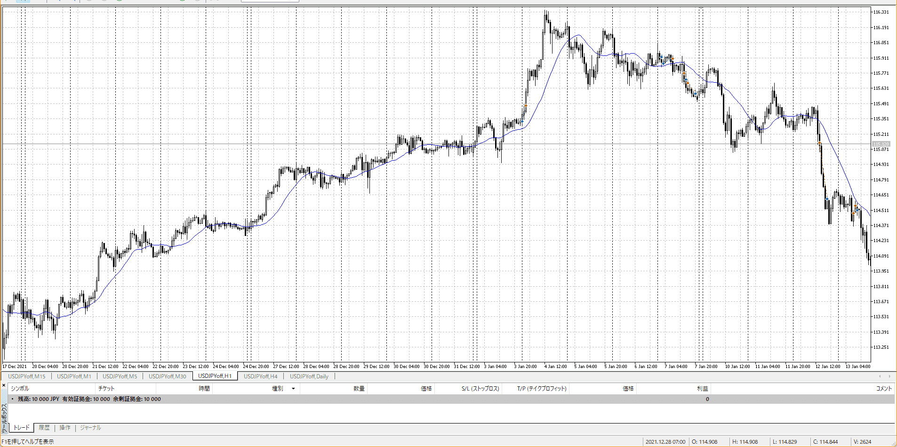Sort trades by 利益 column header

point(702,389)
